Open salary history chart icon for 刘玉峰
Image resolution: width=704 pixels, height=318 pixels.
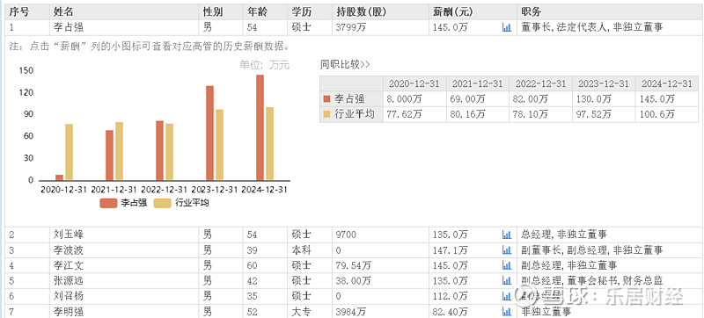pos(507,235)
